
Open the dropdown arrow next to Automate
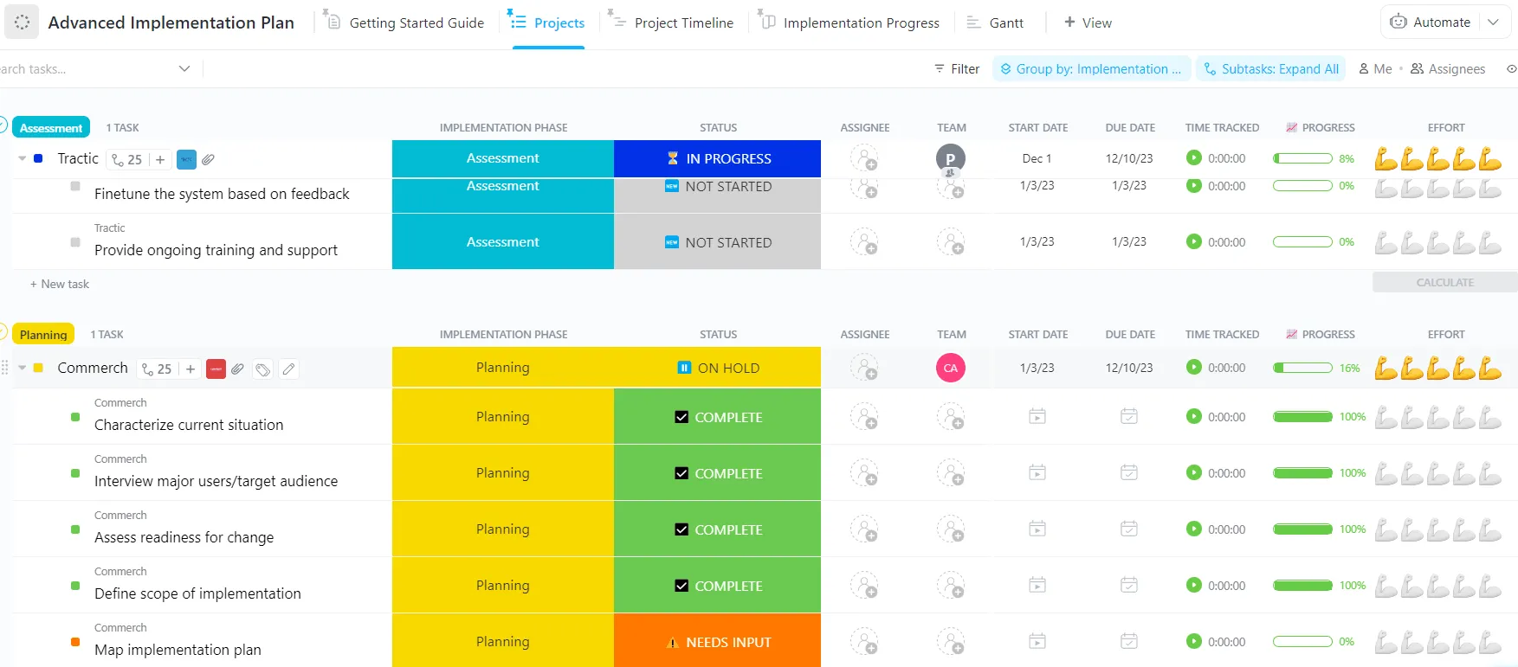click(x=1494, y=22)
